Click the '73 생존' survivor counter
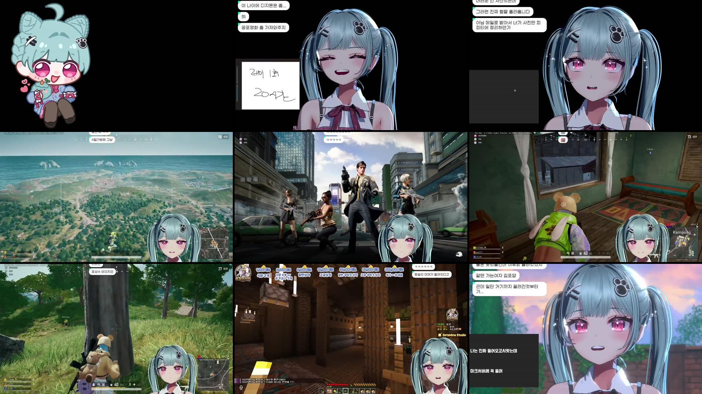The width and height of the screenshot is (702, 394). [692, 137]
